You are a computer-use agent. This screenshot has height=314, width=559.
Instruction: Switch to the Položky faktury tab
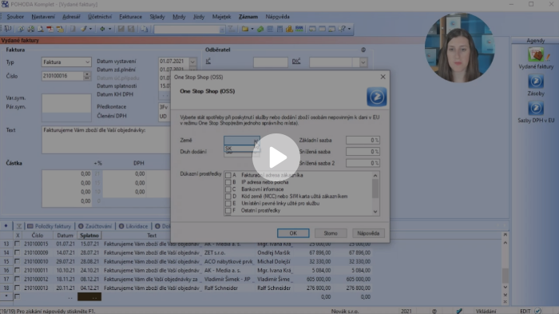click(x=50, y=226)
